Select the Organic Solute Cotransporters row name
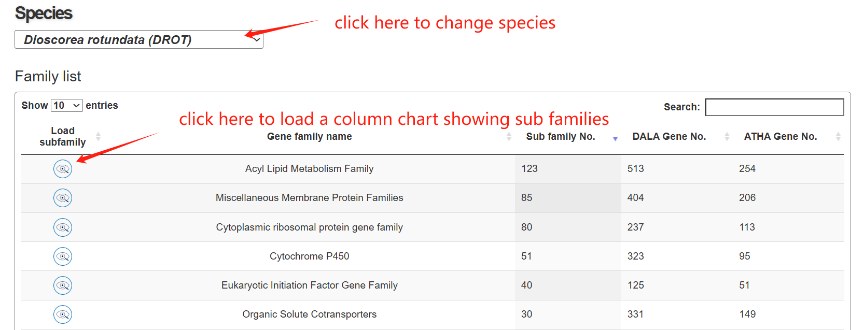The height and width of the screenshot is (330, 864). click(310, 314)
